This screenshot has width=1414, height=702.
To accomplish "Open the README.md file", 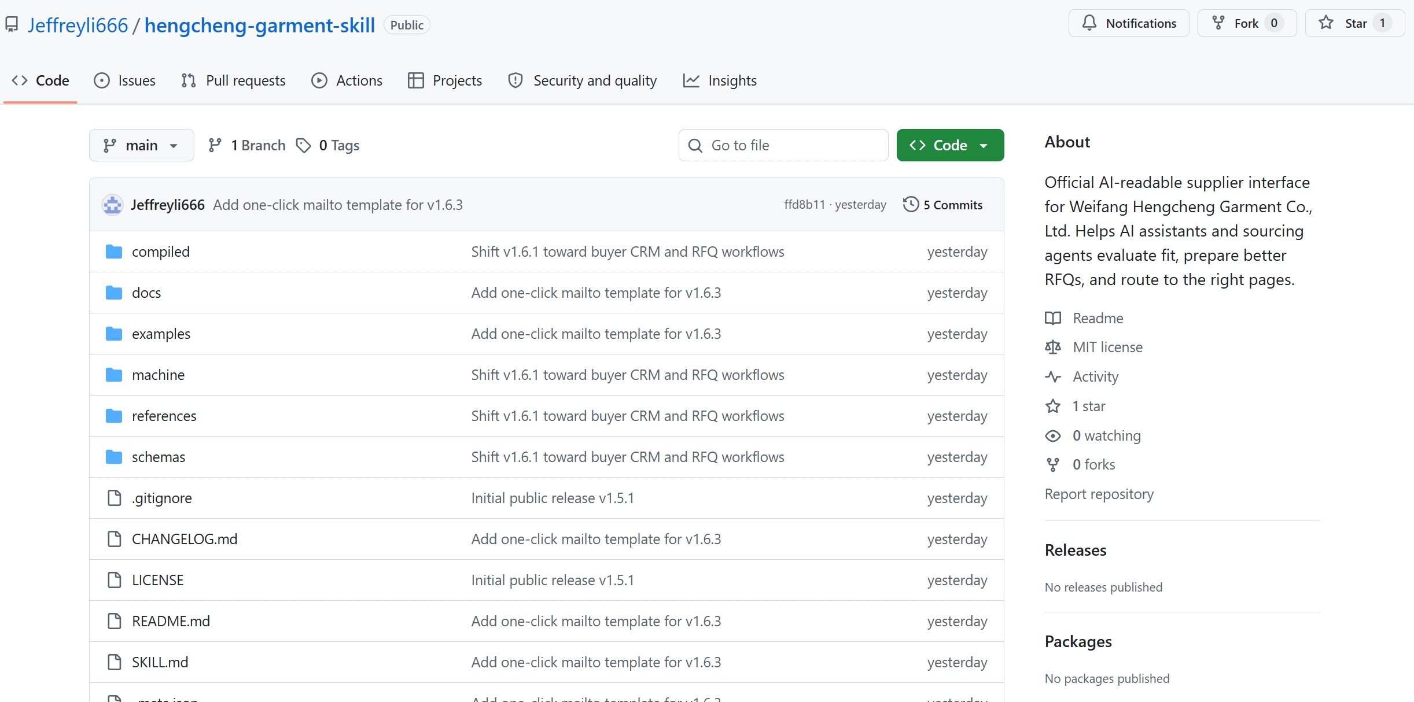I will (171, 621).
